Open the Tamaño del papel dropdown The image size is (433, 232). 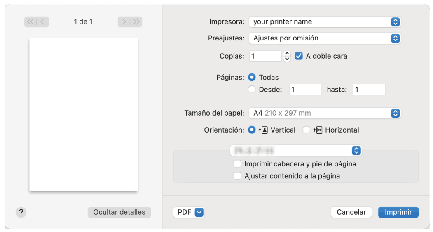325,113
